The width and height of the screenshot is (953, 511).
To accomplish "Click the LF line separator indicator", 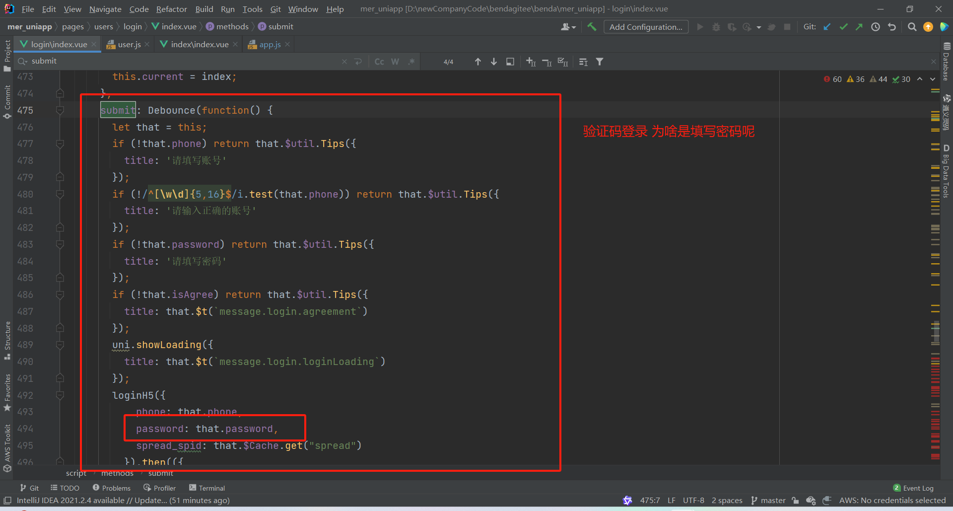I will click(671, 501).
